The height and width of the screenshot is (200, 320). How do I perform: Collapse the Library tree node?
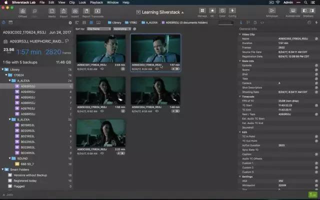[x=2, y=69]
